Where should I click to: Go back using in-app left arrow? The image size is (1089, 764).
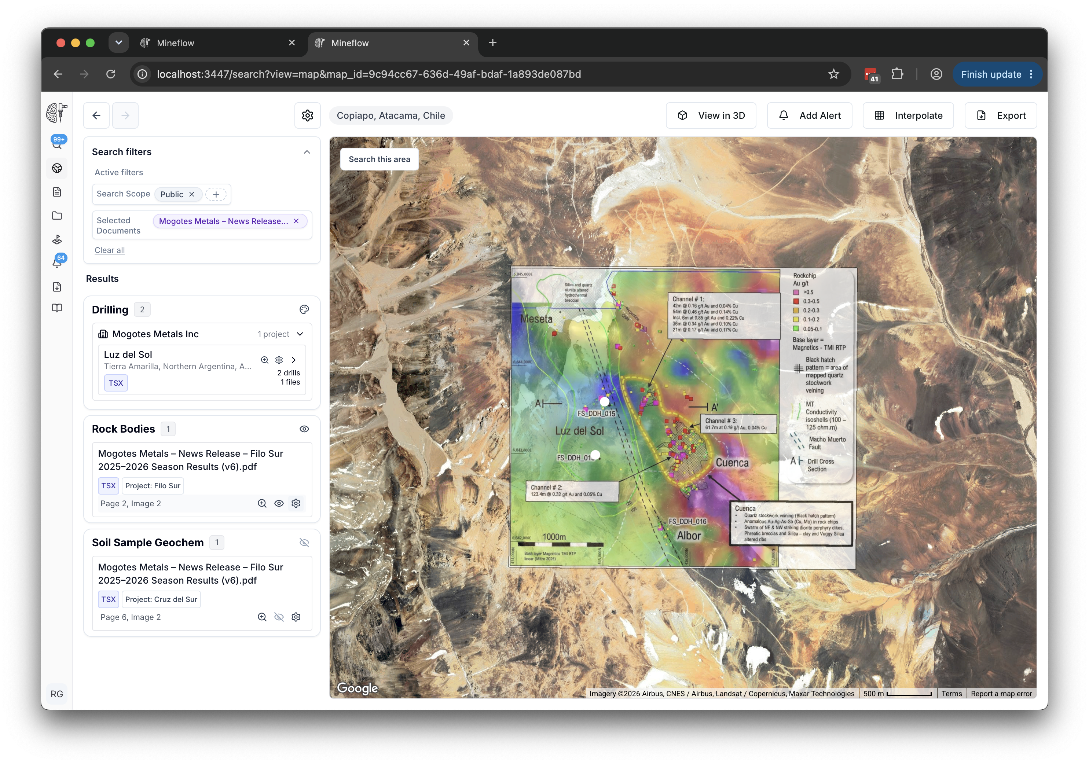coord(96,116)
